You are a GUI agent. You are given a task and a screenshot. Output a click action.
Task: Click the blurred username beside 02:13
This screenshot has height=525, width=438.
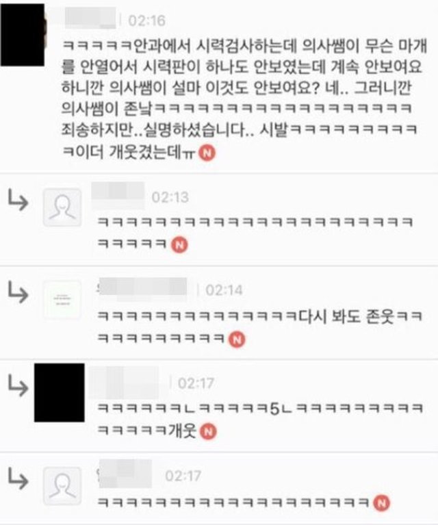(x=118, y=191)
